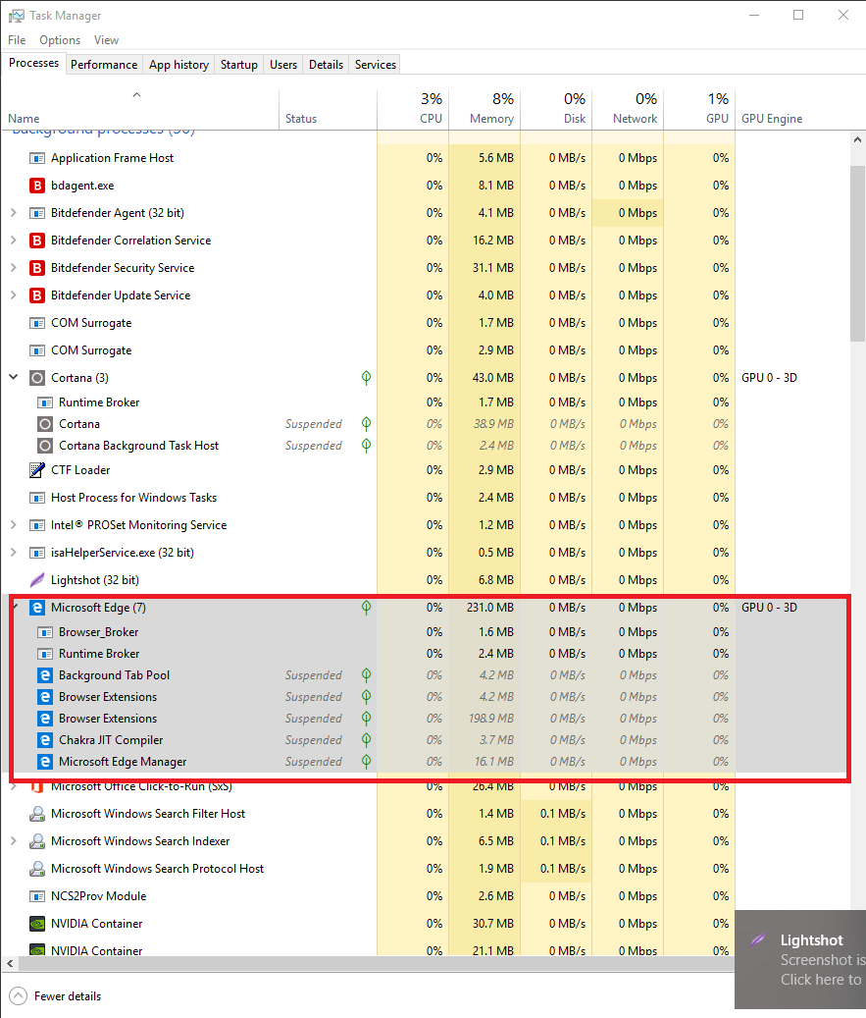Image resolution: width=866 pixels, height=1018 pixels.
Task: Click the Lightshot feather icon in list
Action: click(37, 580)
